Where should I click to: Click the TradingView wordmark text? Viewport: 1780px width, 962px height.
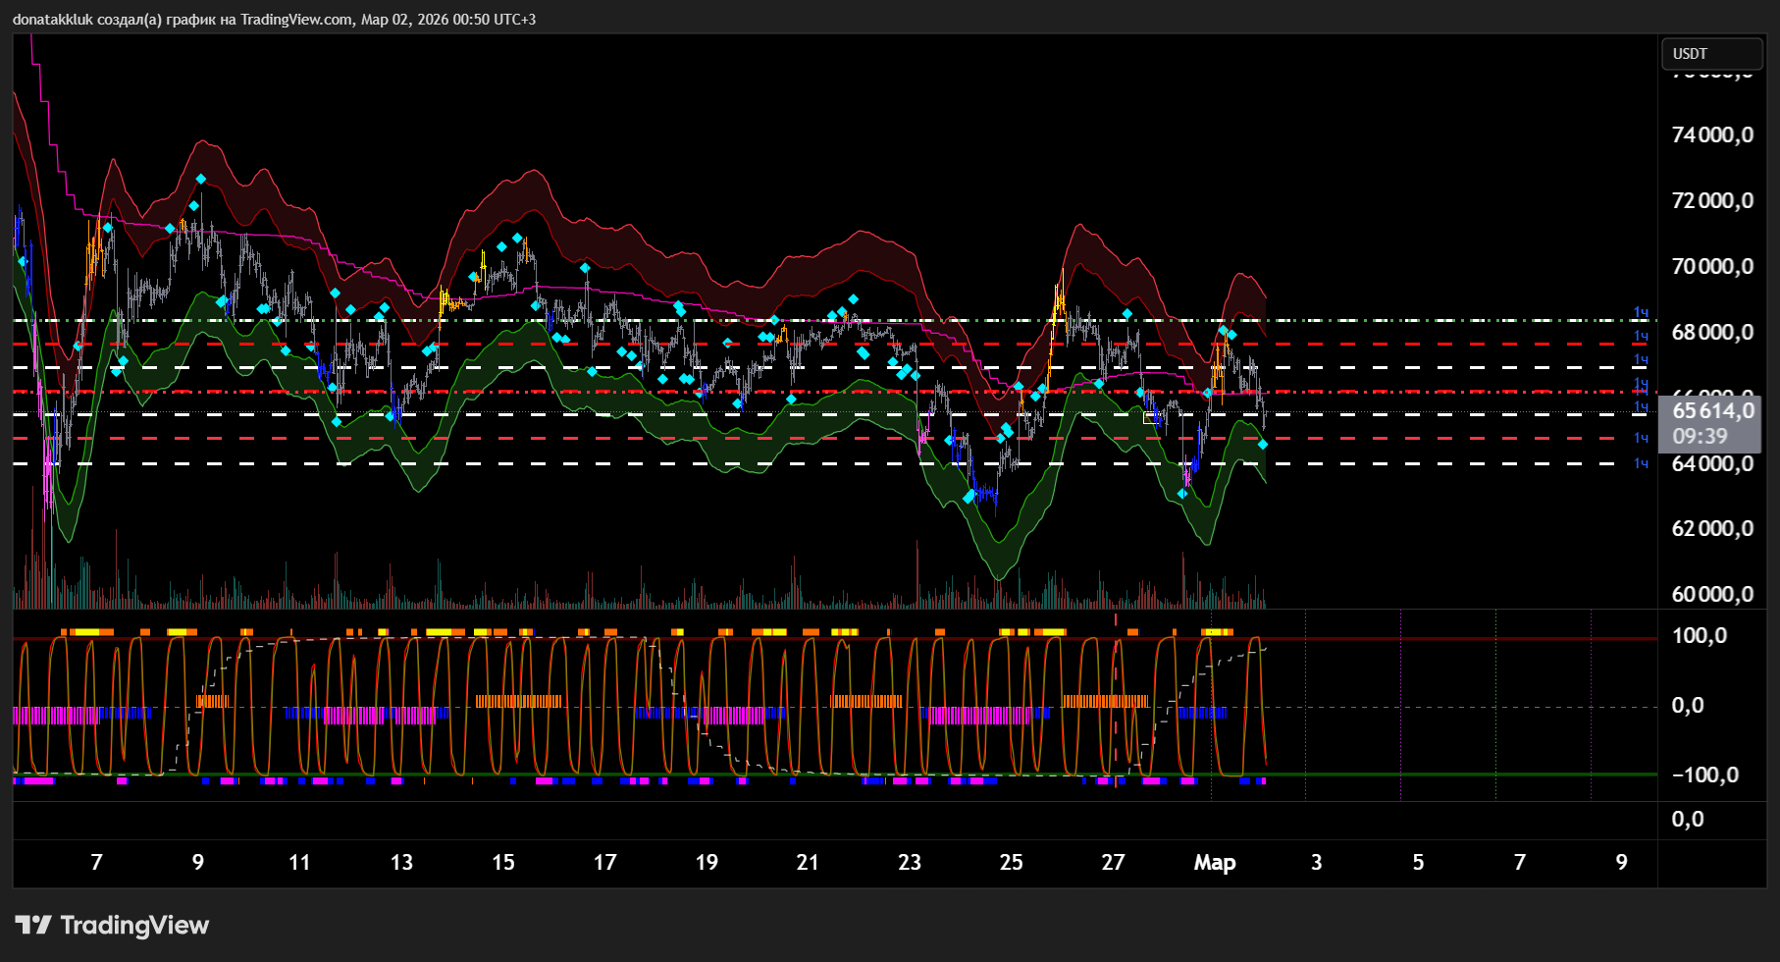134,925
